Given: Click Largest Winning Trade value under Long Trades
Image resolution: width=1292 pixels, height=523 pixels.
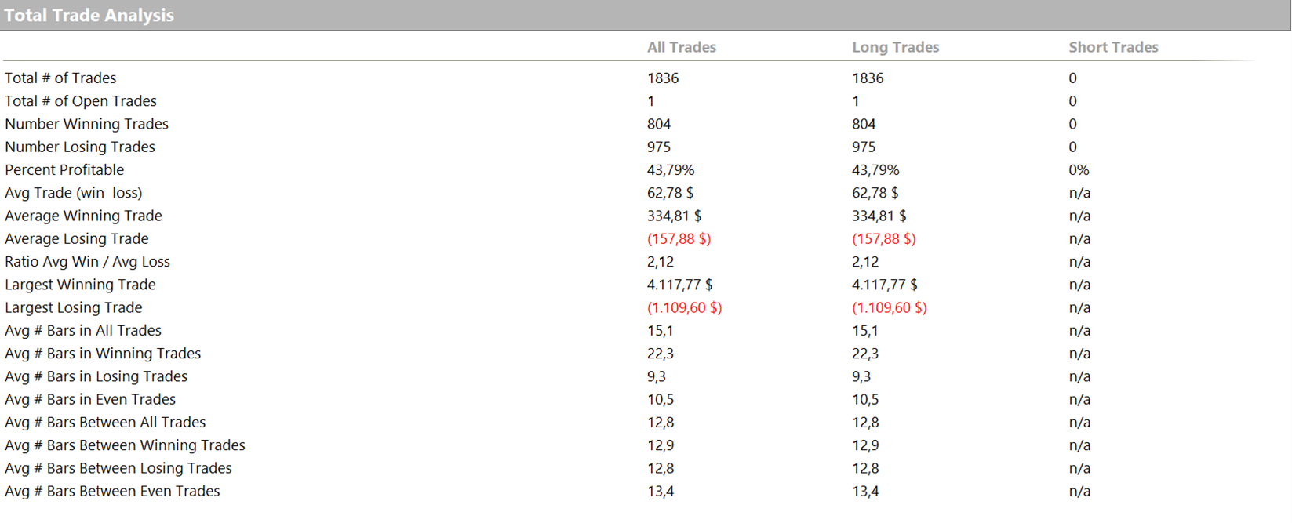Looking at the screenshot, I should (884, 285).
